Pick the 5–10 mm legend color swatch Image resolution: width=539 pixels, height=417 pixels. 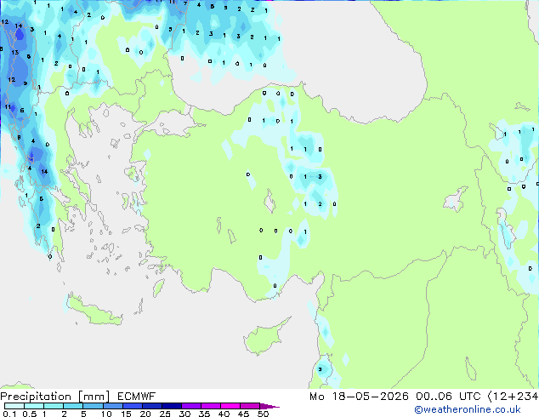point(93,406)
